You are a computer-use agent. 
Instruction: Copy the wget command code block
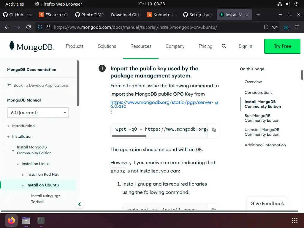(214, 130)
